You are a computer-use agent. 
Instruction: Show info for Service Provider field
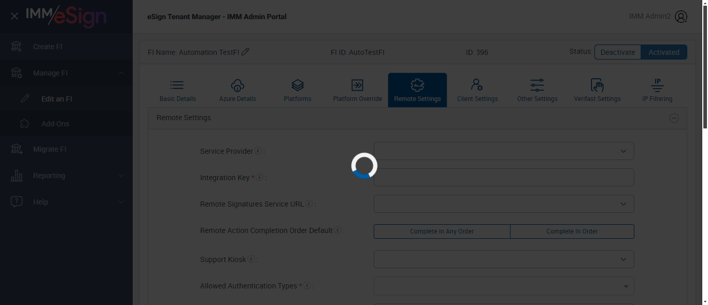click(x=258, y=151)
